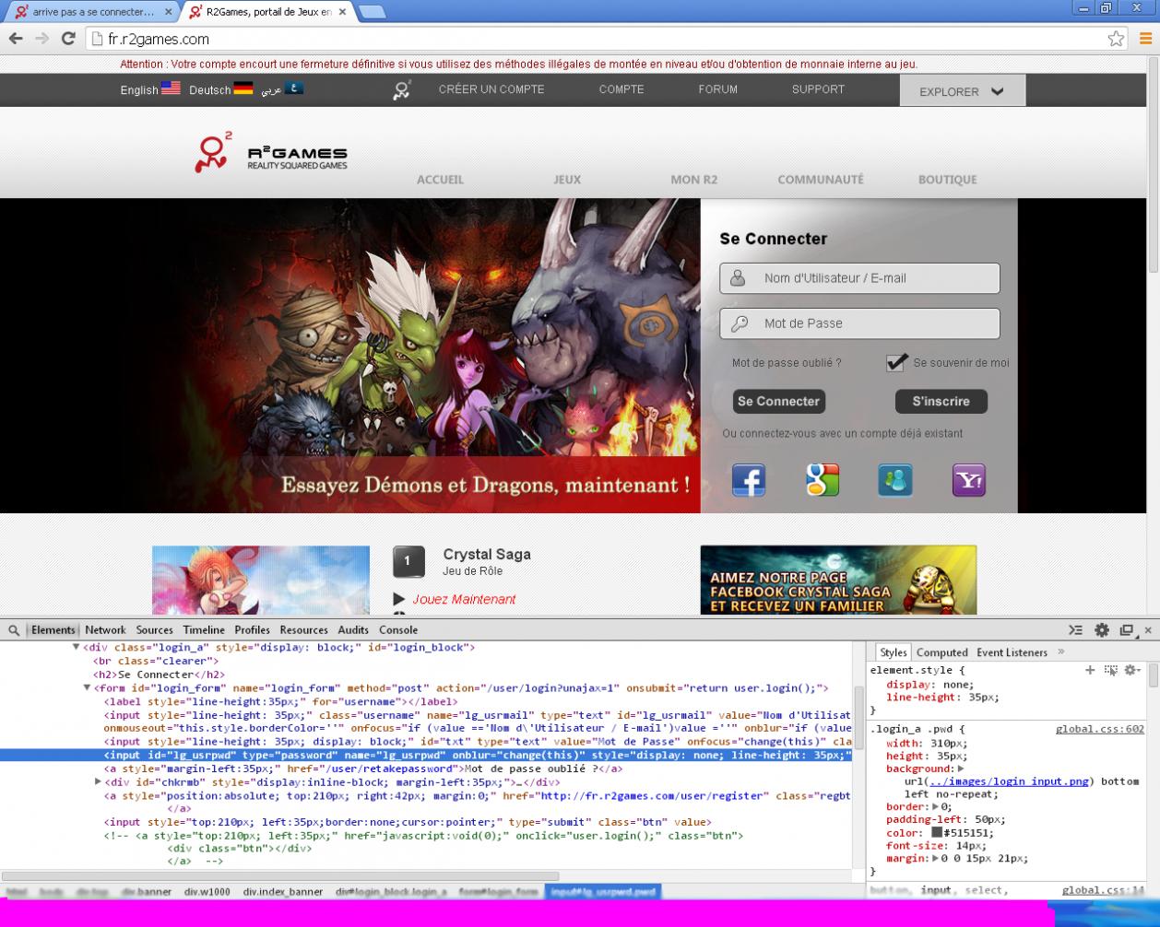Uncheck the 'Se souvenir de moi' checkbox
1160x927 pixels.
click(895, 362)
